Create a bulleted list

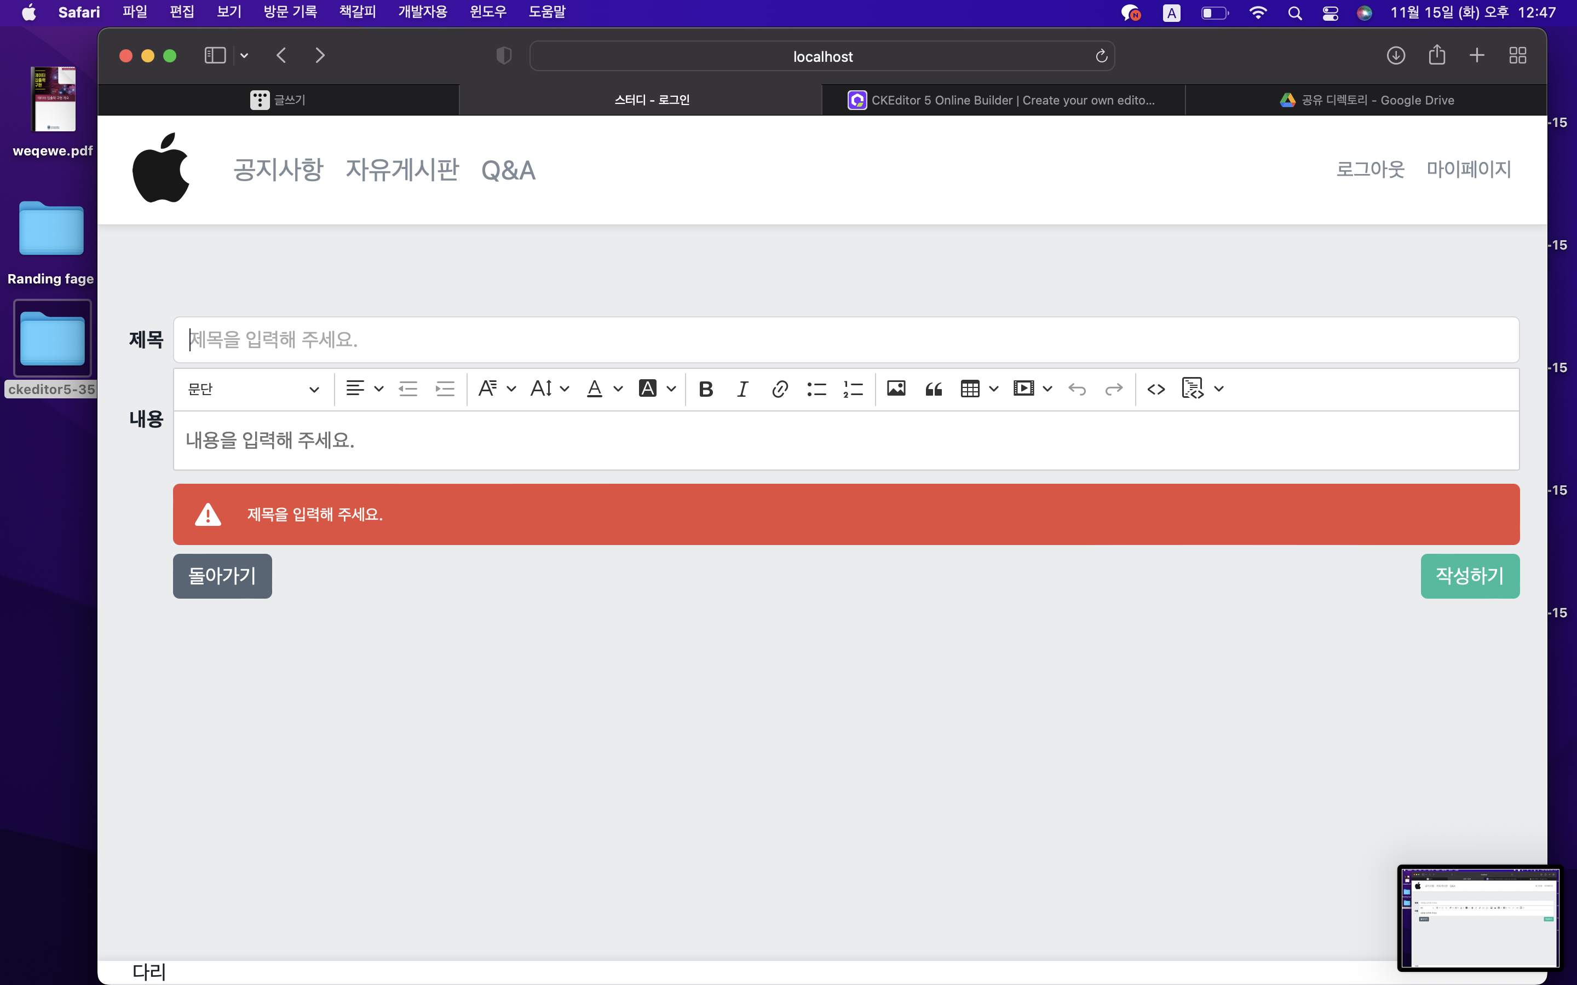point(816,389)
